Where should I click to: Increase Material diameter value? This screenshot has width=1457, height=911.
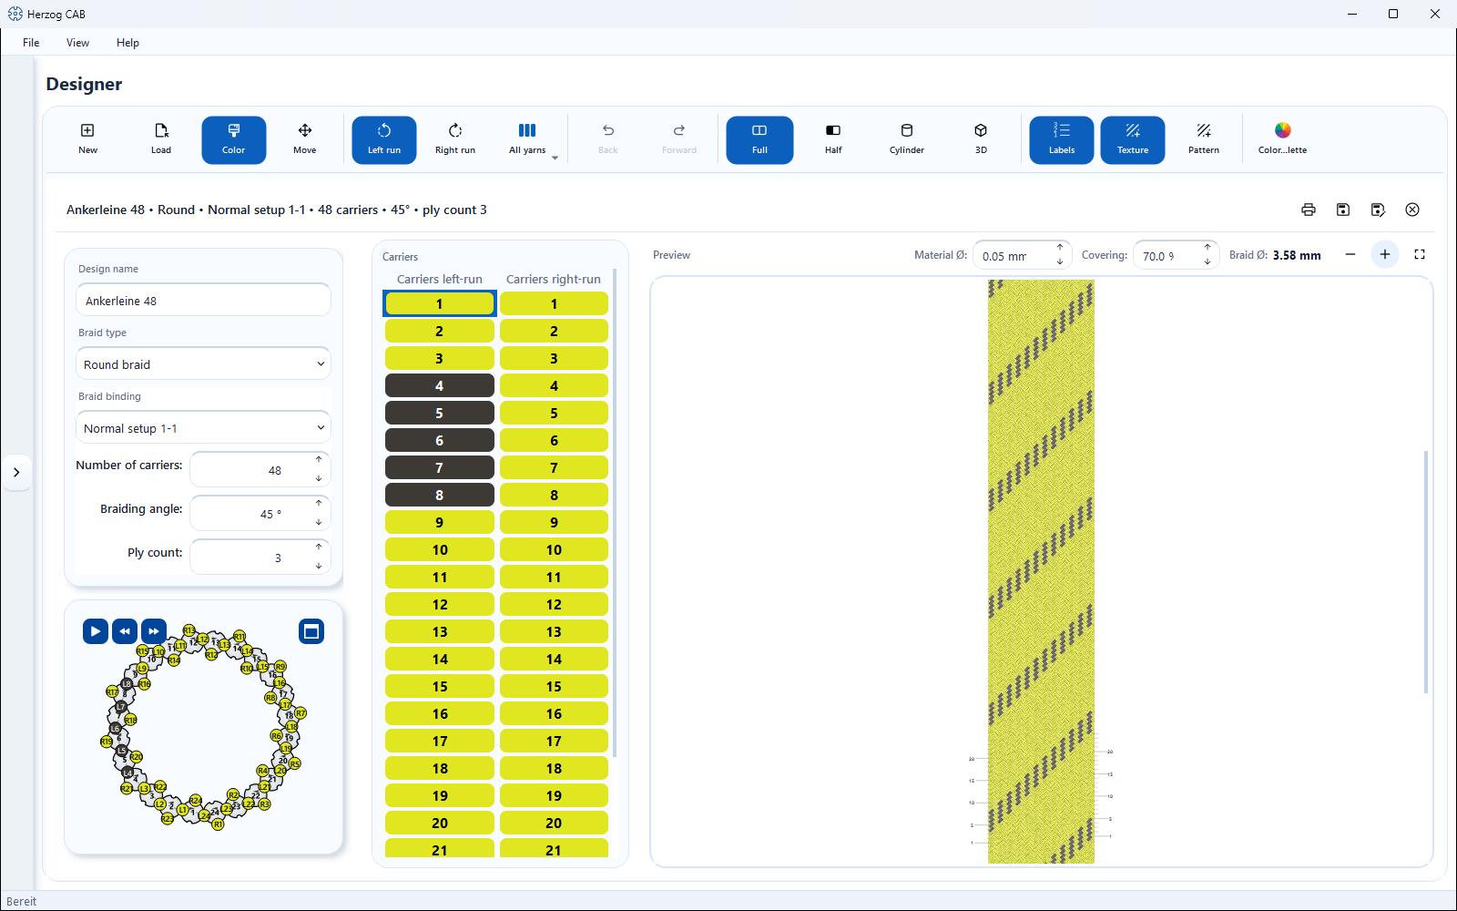[x=1060, y=247]
